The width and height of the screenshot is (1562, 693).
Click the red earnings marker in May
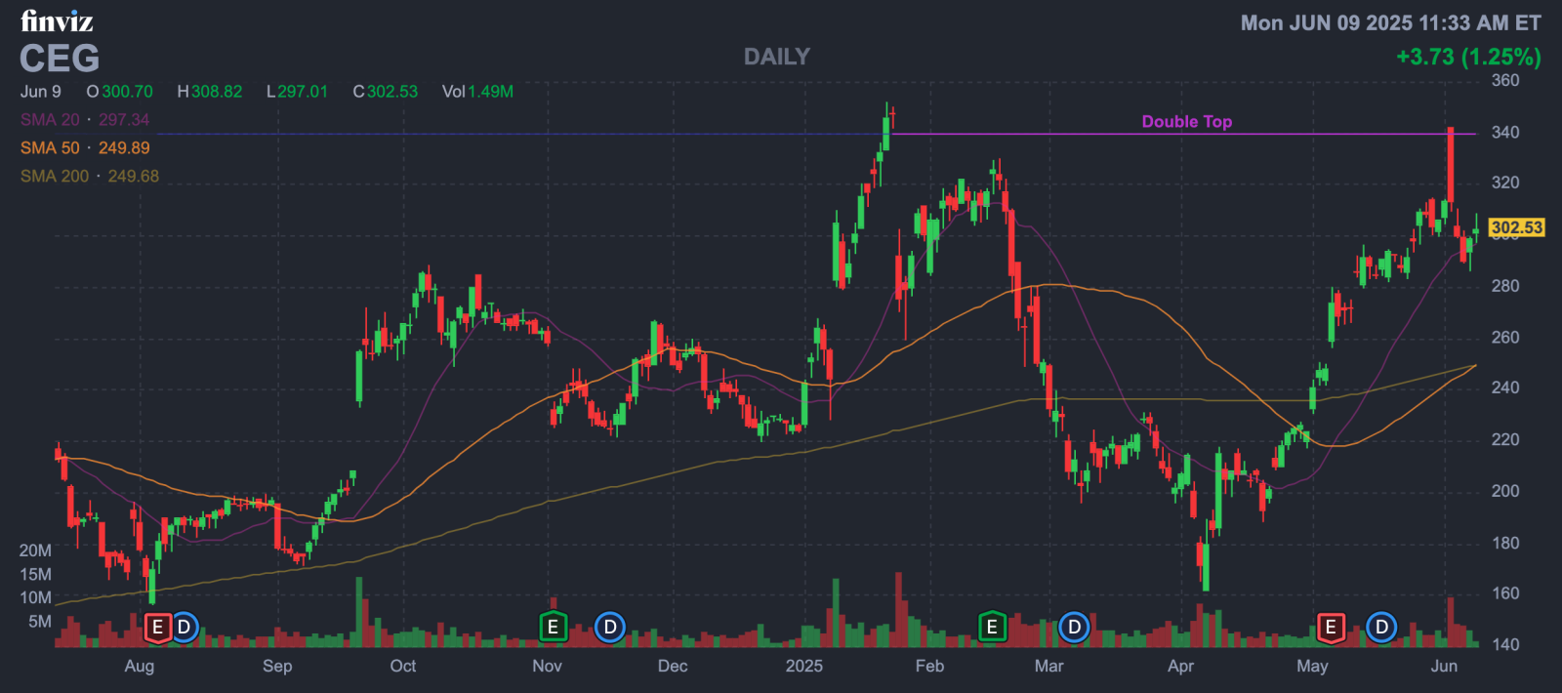point(1330,627)
